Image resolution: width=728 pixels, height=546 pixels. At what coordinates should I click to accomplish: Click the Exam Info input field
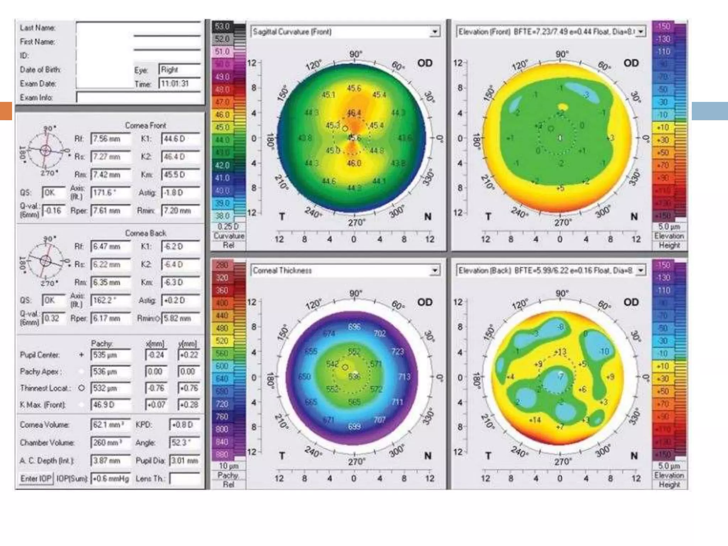[x=139, y=97]
